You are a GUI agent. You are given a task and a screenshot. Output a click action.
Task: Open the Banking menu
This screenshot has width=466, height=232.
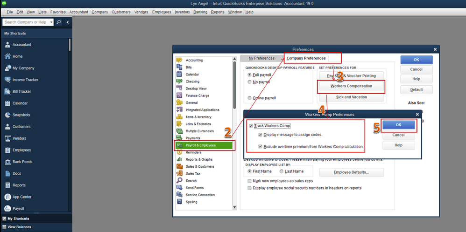click(200, 12)
